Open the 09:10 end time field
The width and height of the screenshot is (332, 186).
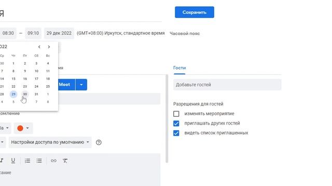[x=33, y=33]
